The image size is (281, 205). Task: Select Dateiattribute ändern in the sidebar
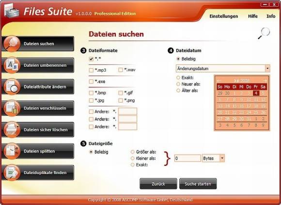point(38,87)
